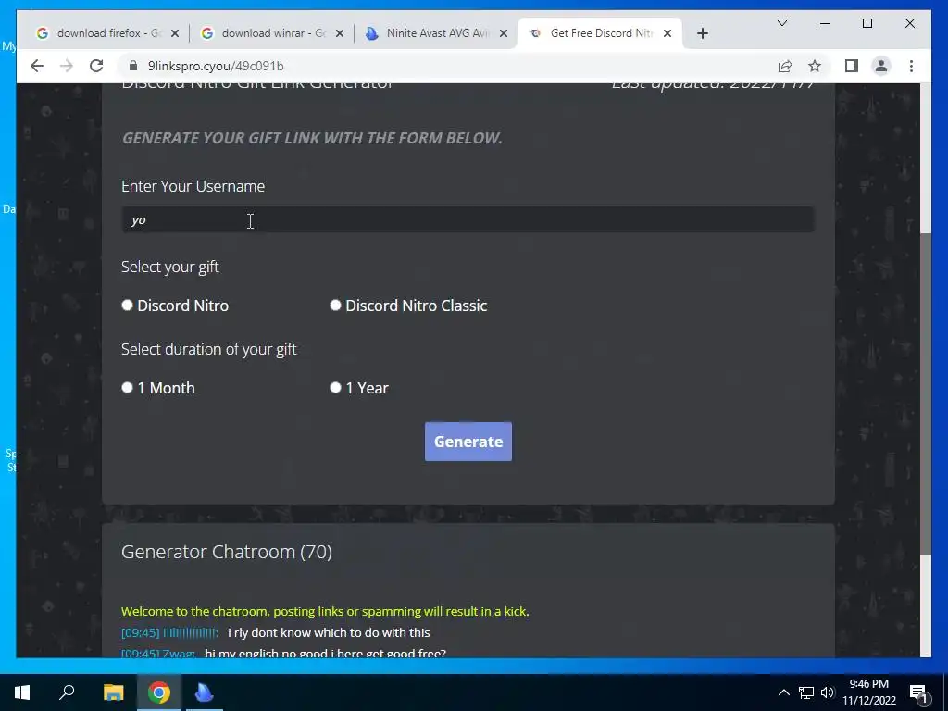Choose the 1 Month duration

(x=127, y=388)
